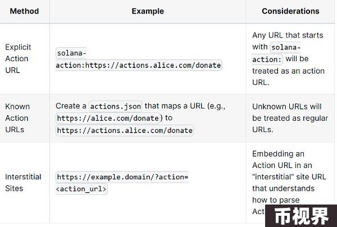Click the https://alice.com/donate code snippet
This screenshot has width=337, height=227.
coord(108,118)
